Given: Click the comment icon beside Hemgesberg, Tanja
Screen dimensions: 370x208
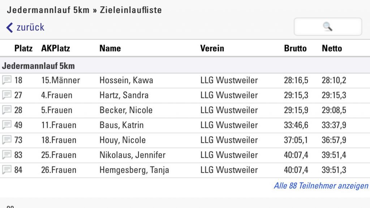Looking at the screenshot, I should pos(7,170).
